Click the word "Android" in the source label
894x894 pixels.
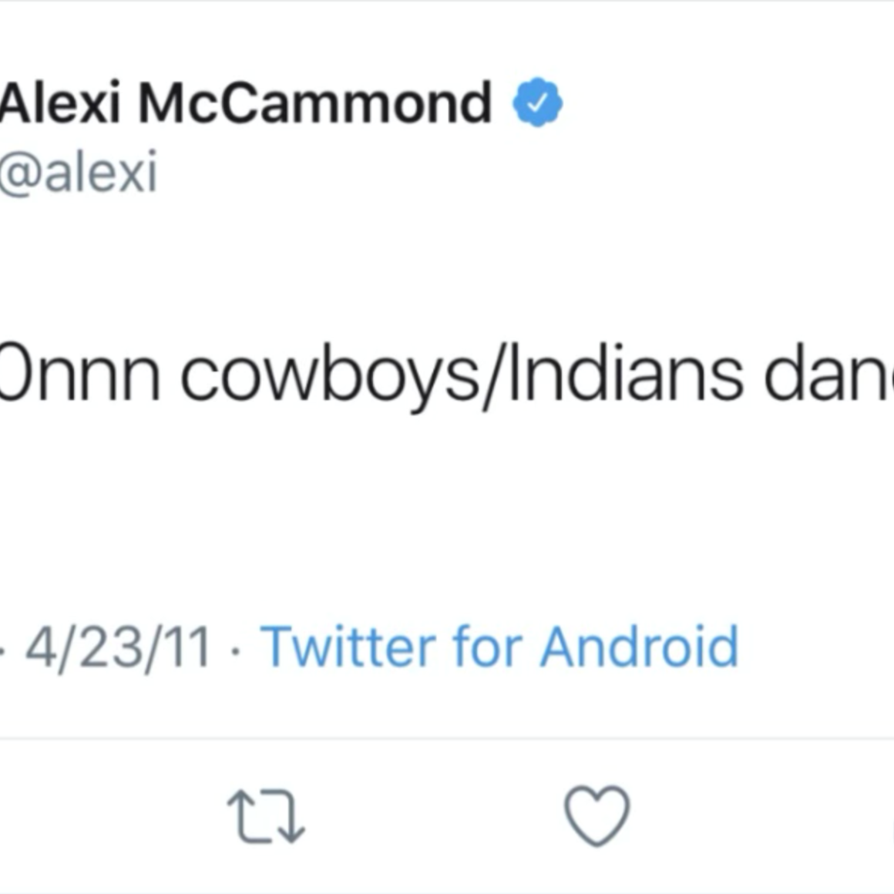point(639,646)
